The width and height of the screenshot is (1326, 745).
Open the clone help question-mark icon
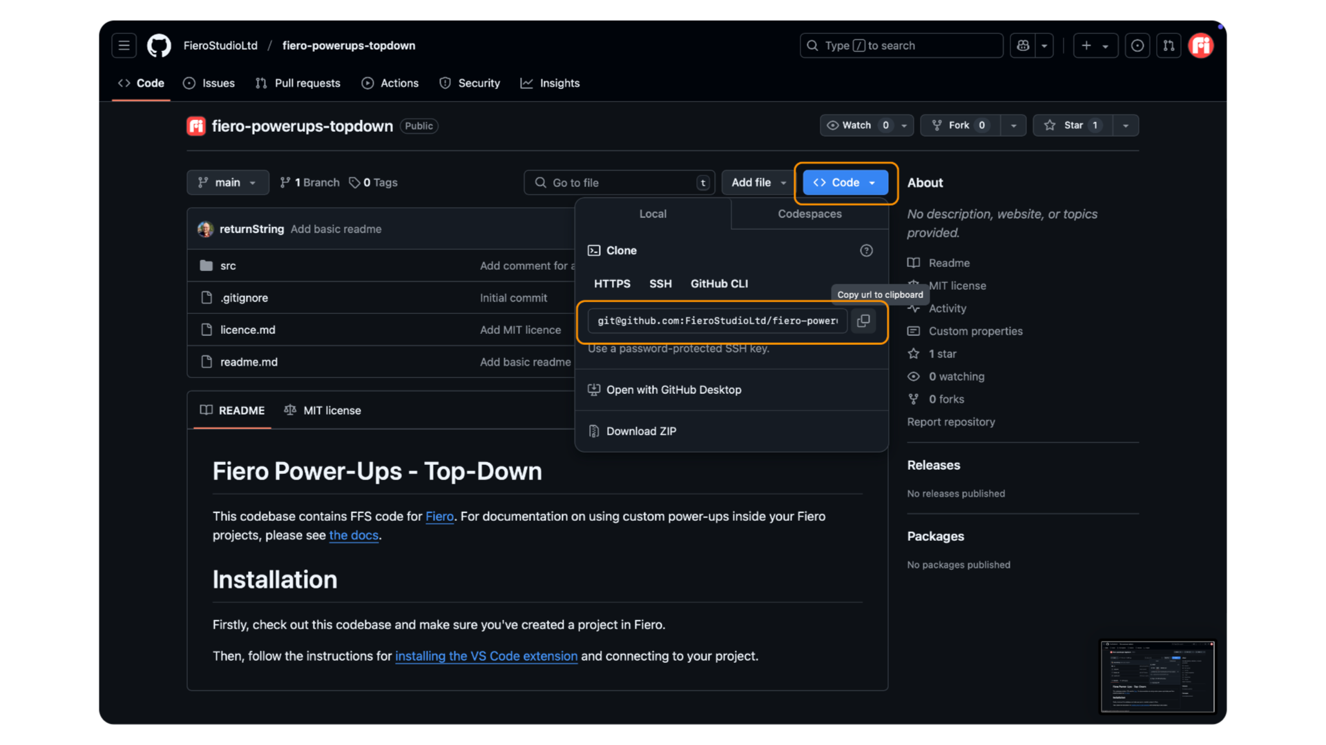pyautogui.click(x=866, y=250)
